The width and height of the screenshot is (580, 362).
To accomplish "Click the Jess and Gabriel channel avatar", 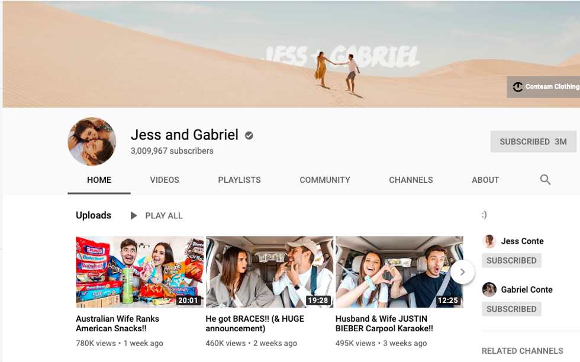I will coord(92,141).
